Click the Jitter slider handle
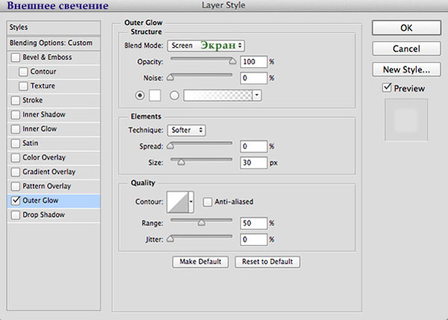 (x=170, y=239)
